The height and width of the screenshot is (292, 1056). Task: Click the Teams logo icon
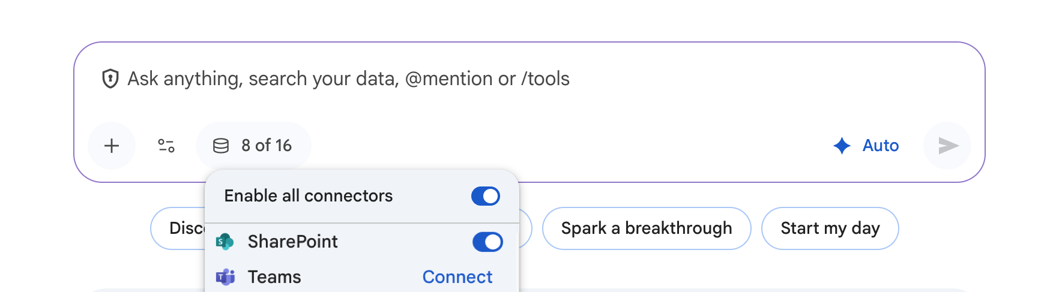click(x=225, y=277)
